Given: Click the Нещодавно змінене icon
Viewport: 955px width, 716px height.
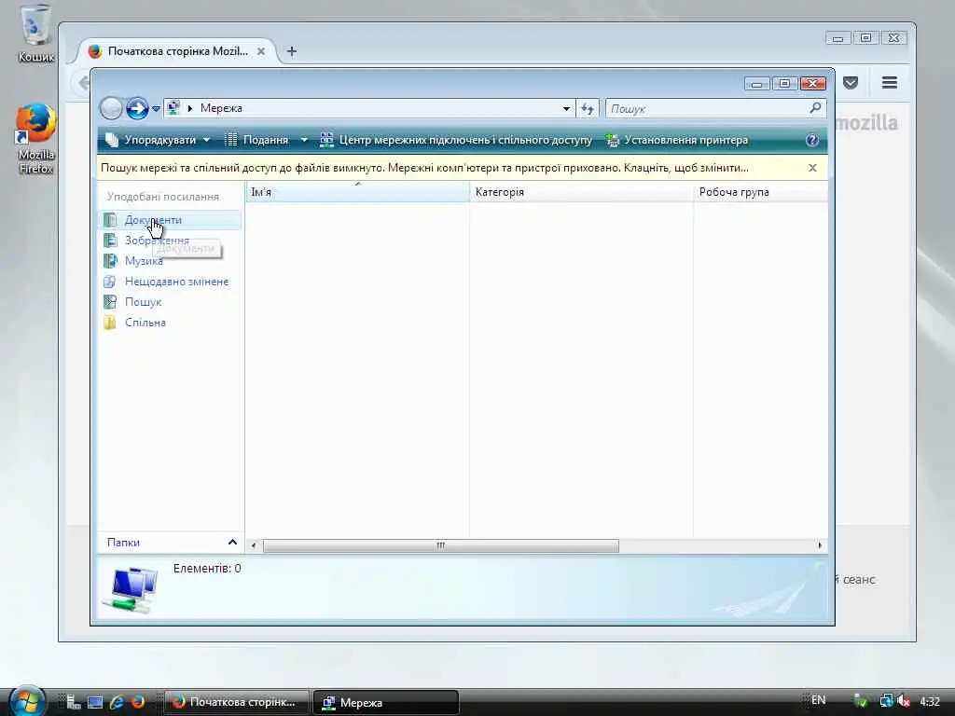Looking at the screenshot, I should [110, 282].
